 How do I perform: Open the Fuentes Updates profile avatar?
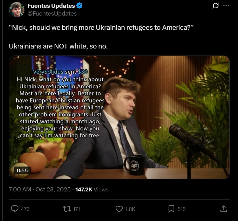pyautogui.click(x=17, y=10)
